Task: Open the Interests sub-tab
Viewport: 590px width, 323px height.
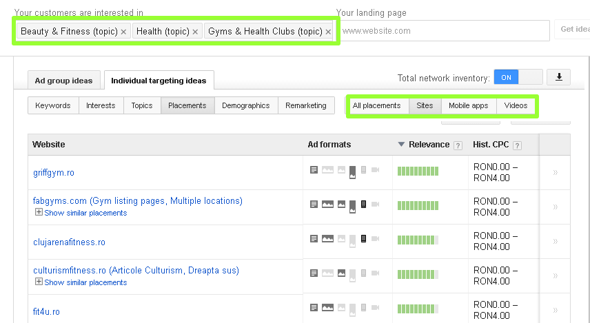Action: coord(101,105)
